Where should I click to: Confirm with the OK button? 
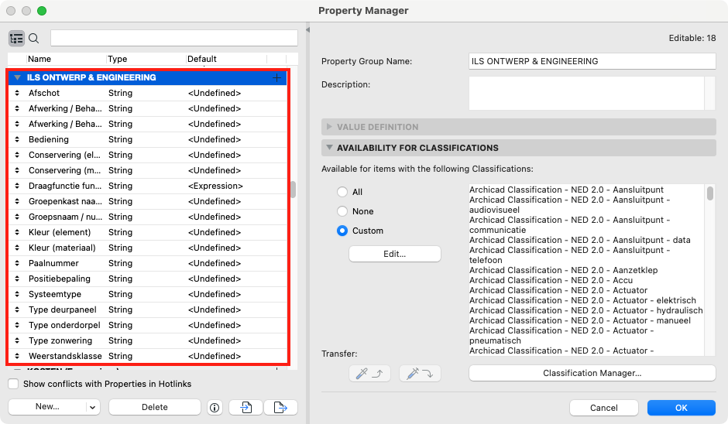pyautogui.click(x=681, y=408)
